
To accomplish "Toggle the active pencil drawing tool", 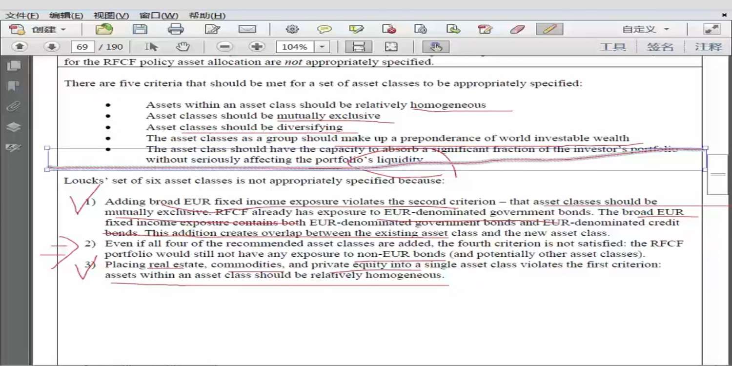I will [549, 29].
